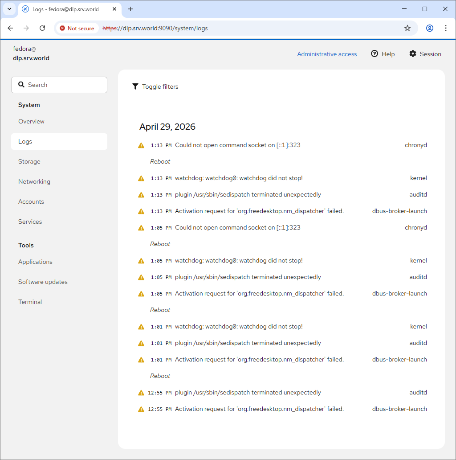Open 1:13 PM nm_dispatcher activation failed entry
The width and height of the screenshot is (456, 460).
tap(282, 211)
